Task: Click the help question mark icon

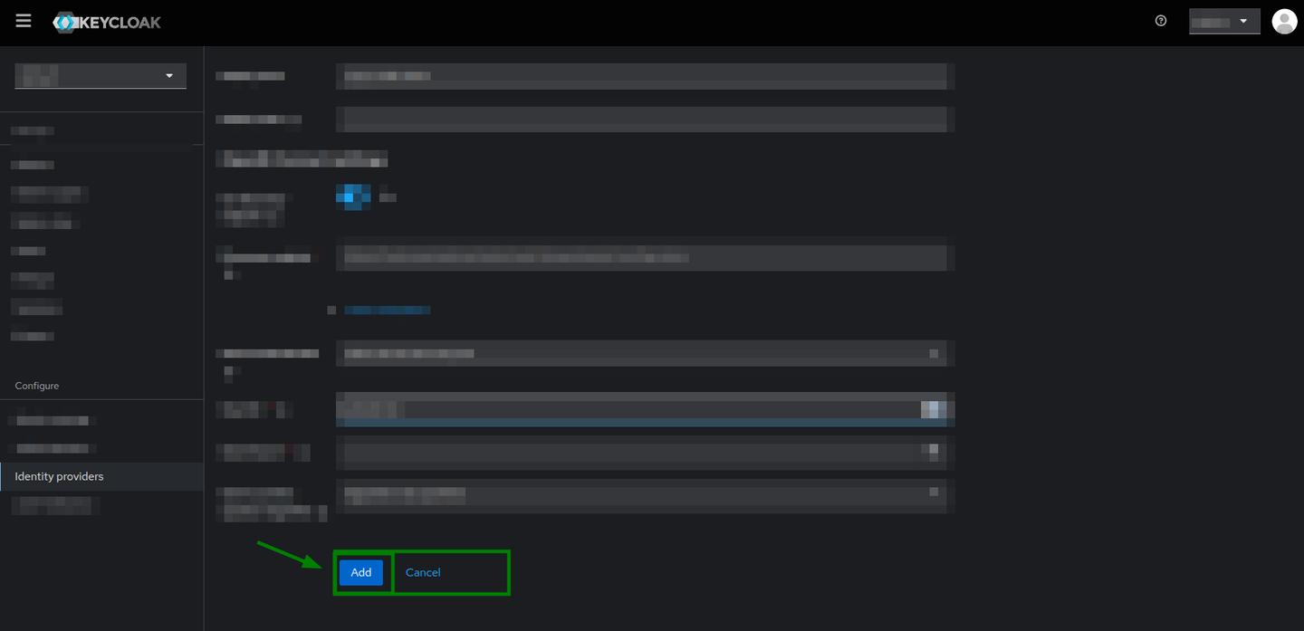Action: click(x=1160, y=20)
